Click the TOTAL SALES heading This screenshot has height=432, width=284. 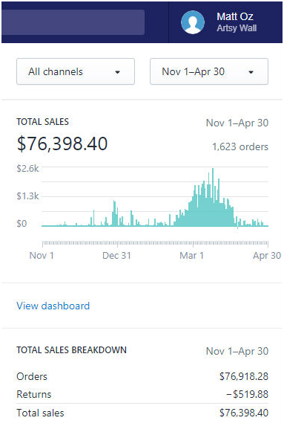(42, 122)
